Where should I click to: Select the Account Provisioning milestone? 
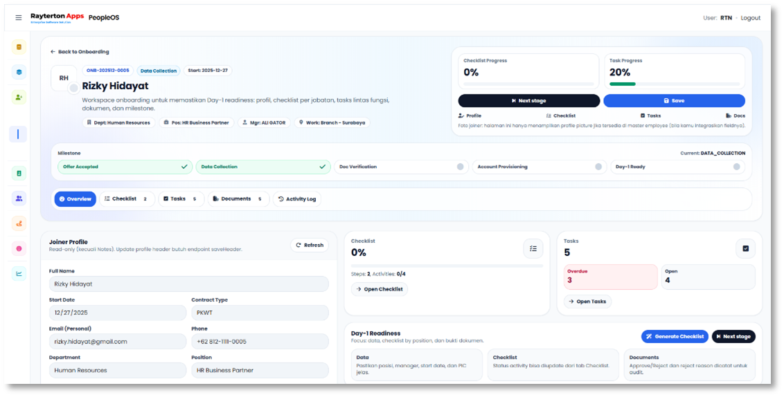[538, 167]
